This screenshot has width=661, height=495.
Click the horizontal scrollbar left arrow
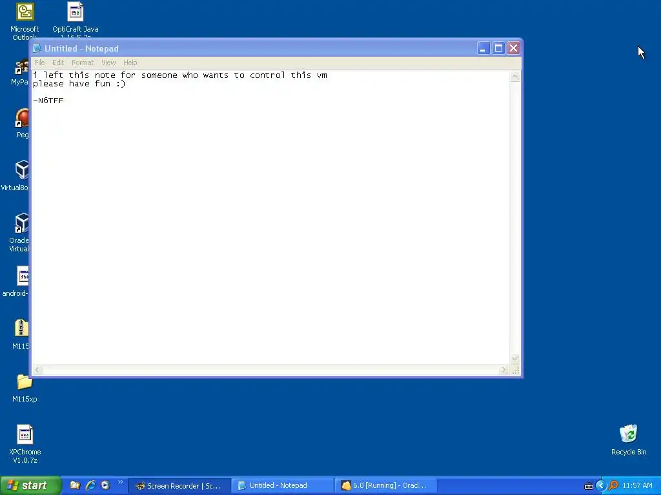point(37,370)
